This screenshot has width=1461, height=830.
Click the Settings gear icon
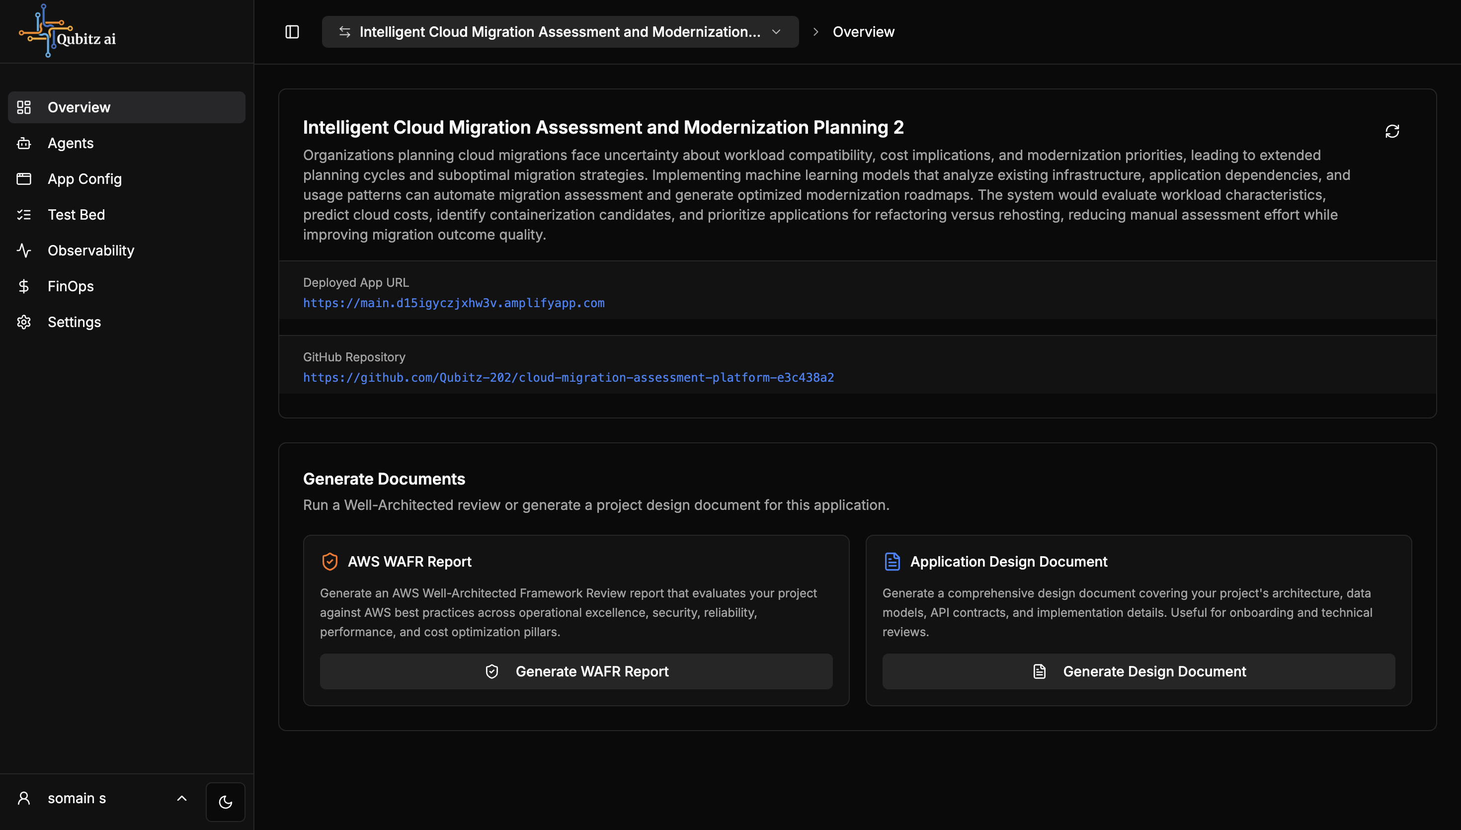coord(24,322)
